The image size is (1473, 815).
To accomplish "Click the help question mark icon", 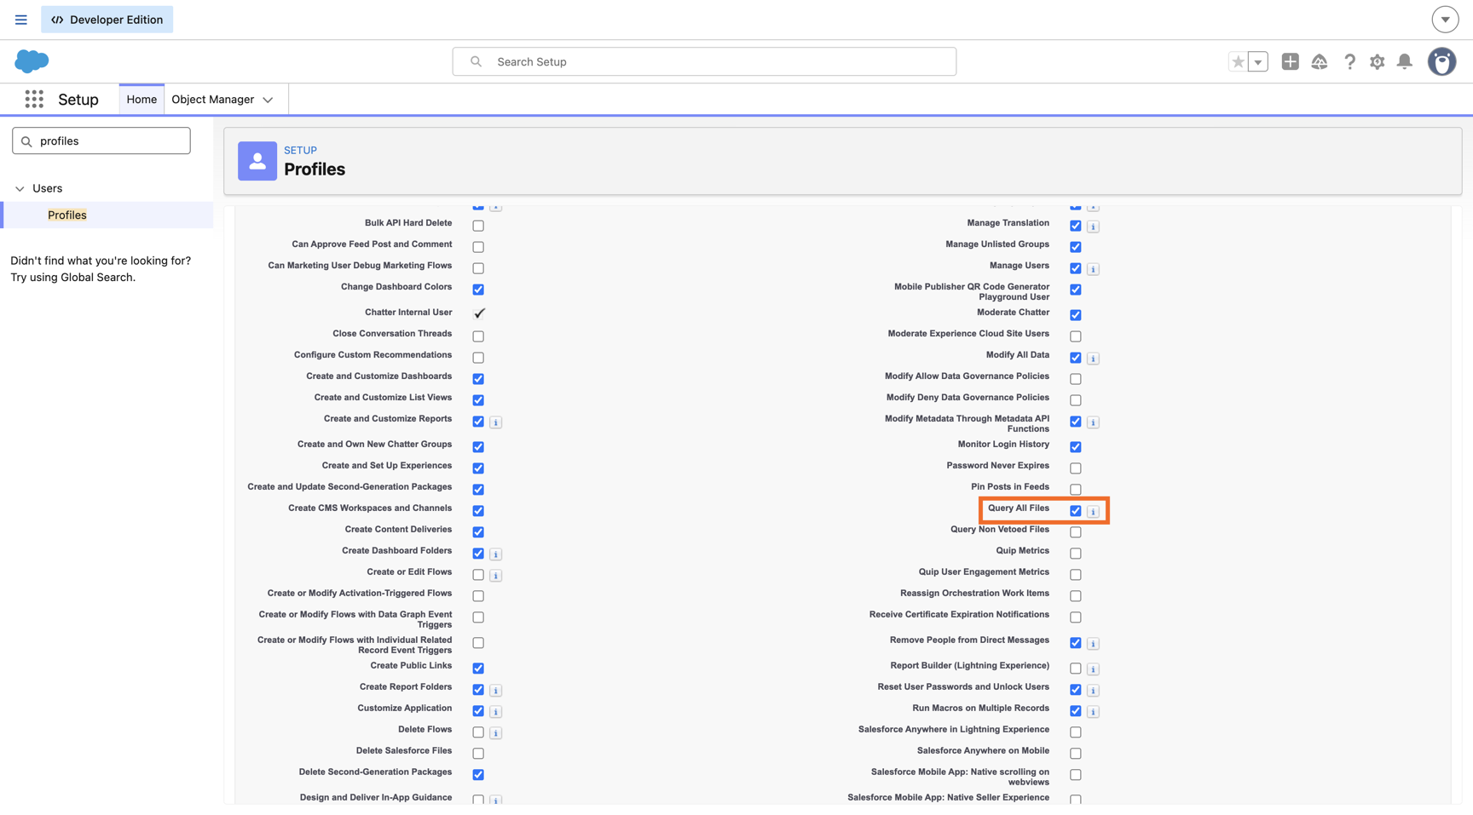I will point(1349,61).
